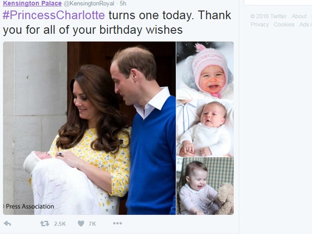312x234 pixels.
Task: Open the large hospital steps photo
Action: click(90, 128)
